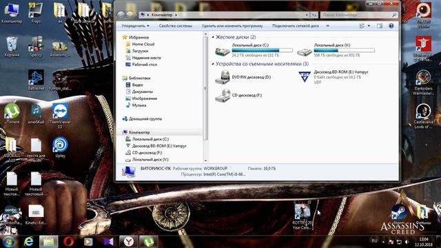Click the Explorer help question mark icon
Screen dimensions: 441x248
[391, 26]
